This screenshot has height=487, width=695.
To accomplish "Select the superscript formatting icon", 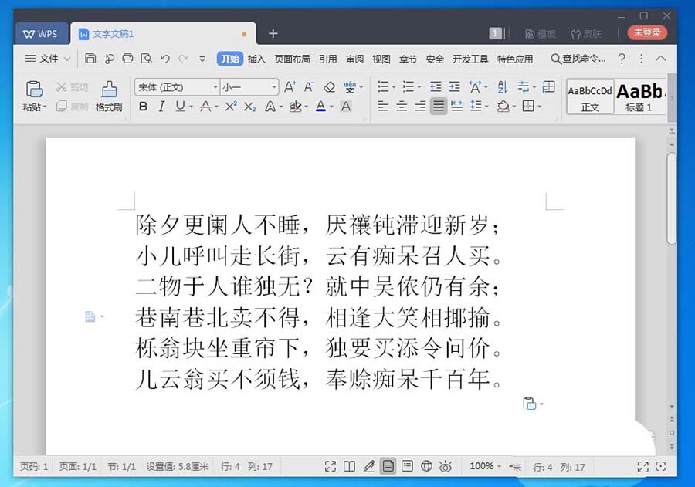I will 231,106.
